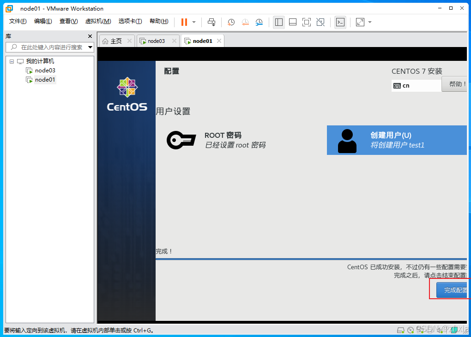Screen dimensions: 471x337
Task: Close the node01 tab
Action: 219,41
